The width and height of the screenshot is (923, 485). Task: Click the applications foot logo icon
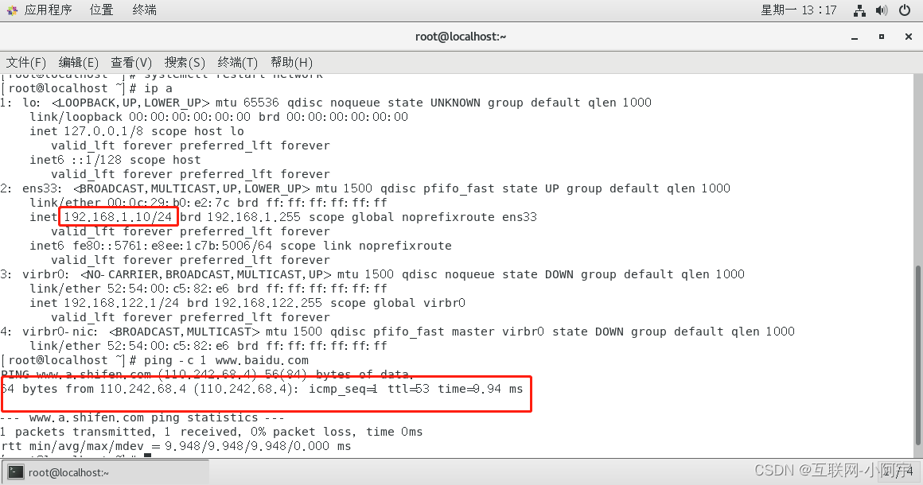pyautogui.click(x=13, y=10)
